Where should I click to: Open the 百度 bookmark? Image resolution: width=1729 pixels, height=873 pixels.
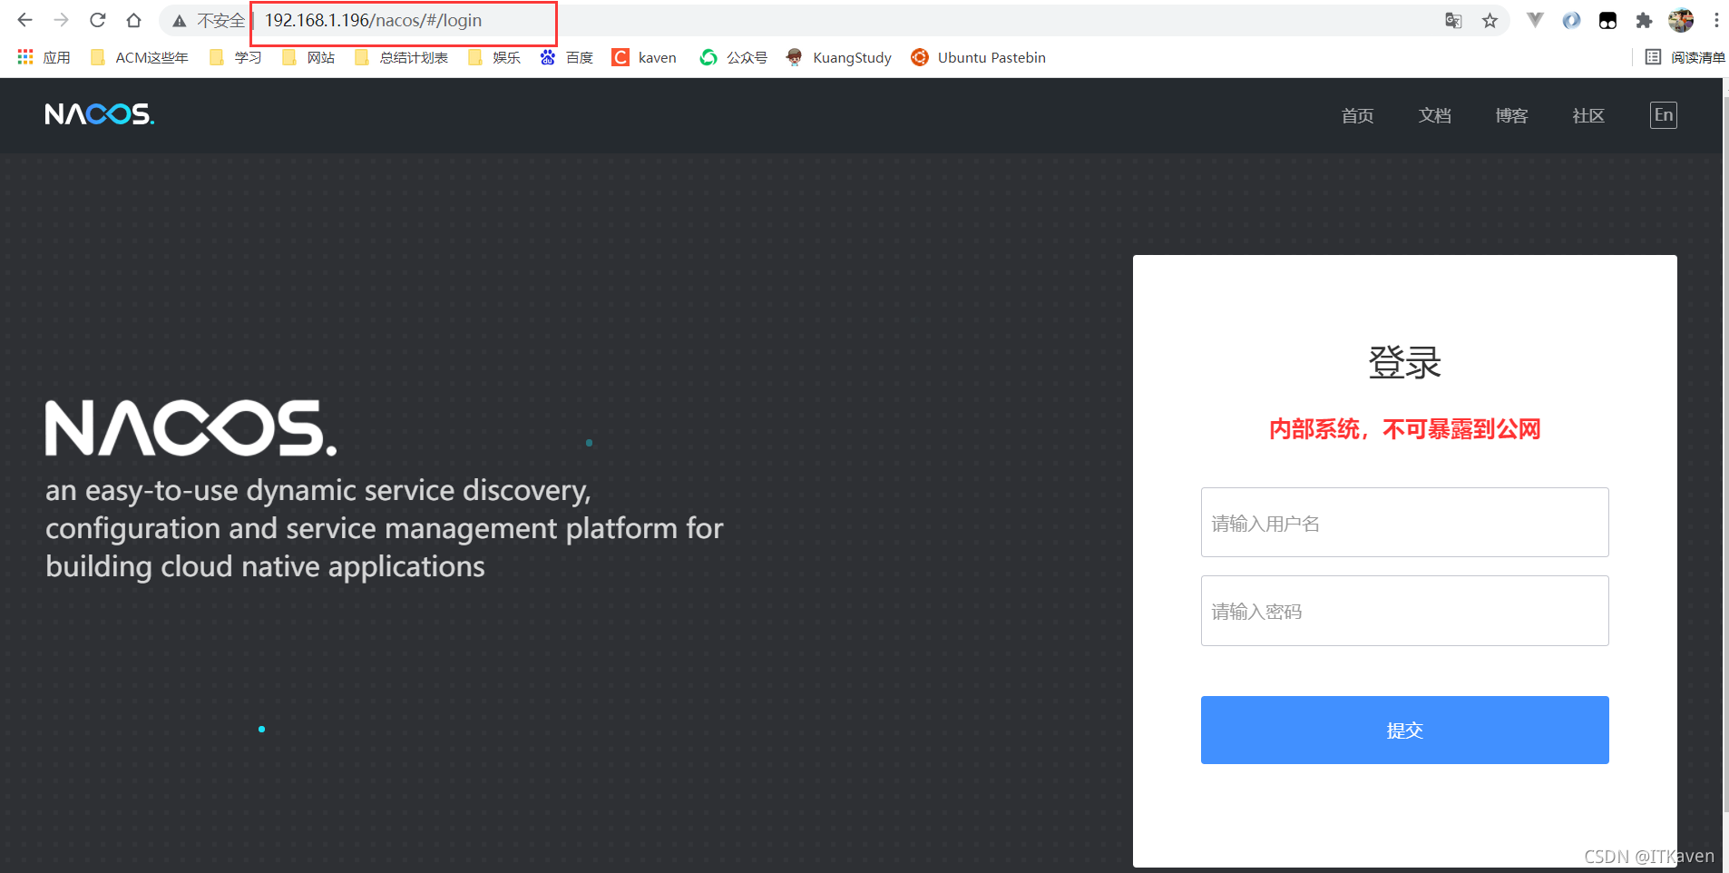click(x=566, y=57)
